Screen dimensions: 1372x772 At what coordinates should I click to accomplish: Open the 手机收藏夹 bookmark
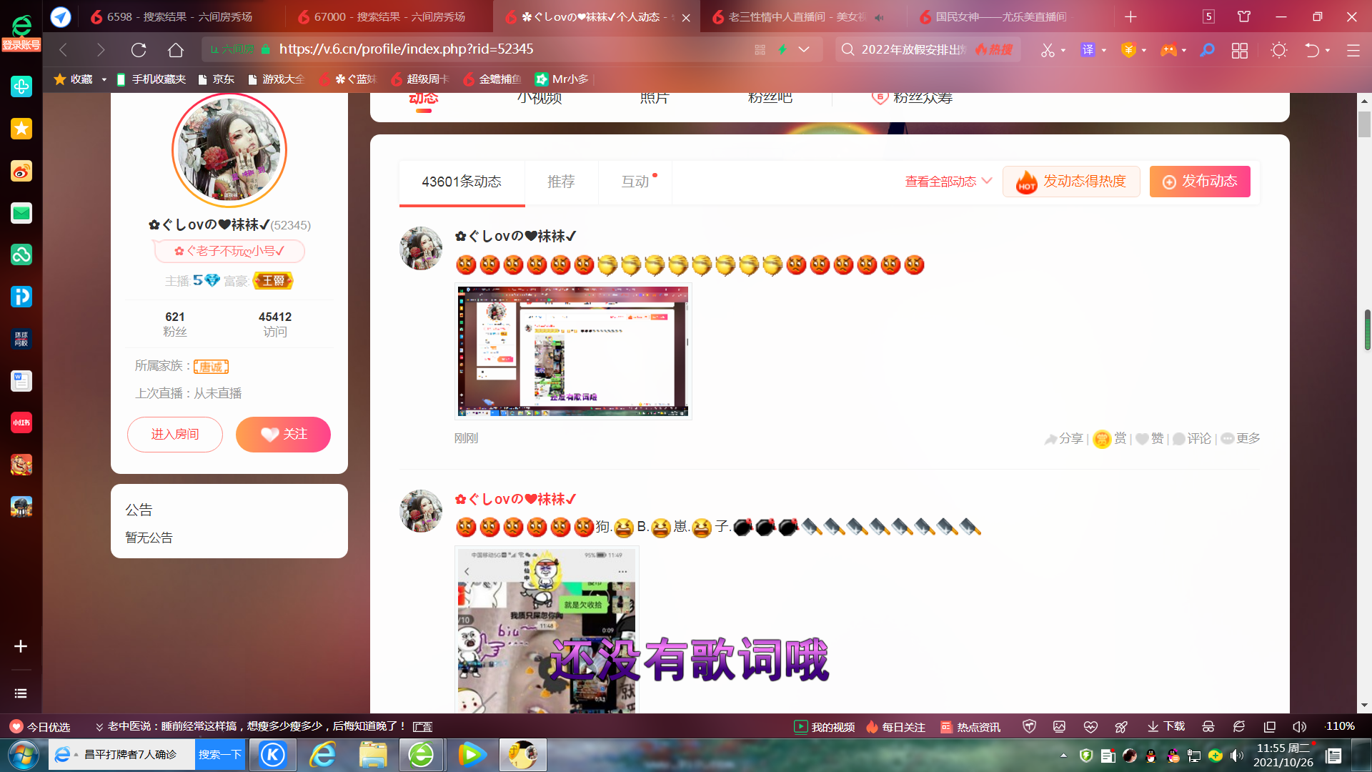pos(151,79)
